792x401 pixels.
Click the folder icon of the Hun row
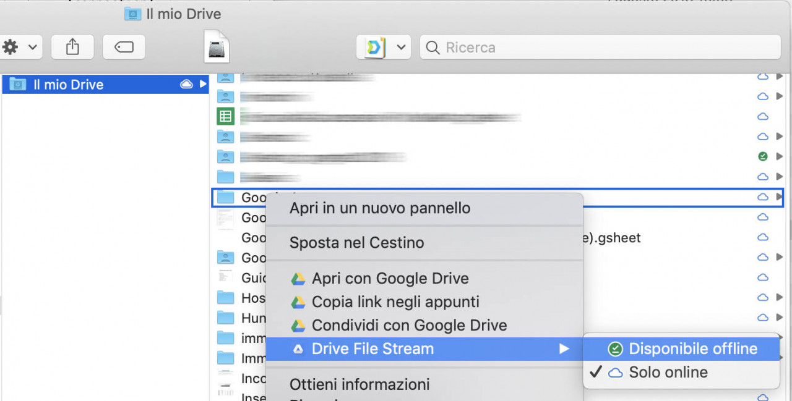coord(226,318)
